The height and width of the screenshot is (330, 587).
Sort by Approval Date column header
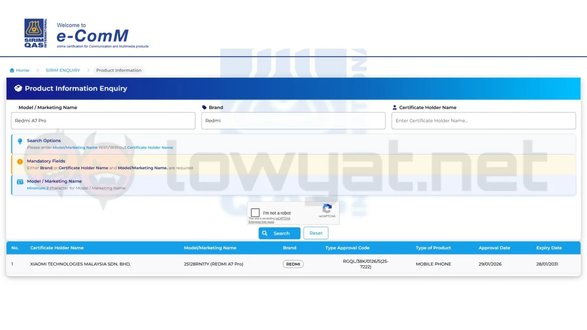coord(494,248)
